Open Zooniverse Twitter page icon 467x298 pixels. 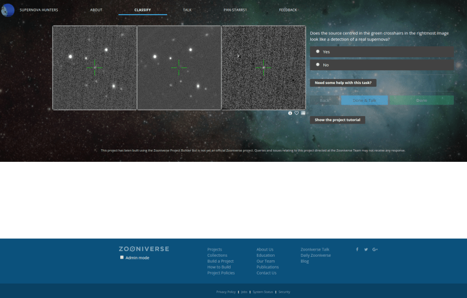[366, 249]
